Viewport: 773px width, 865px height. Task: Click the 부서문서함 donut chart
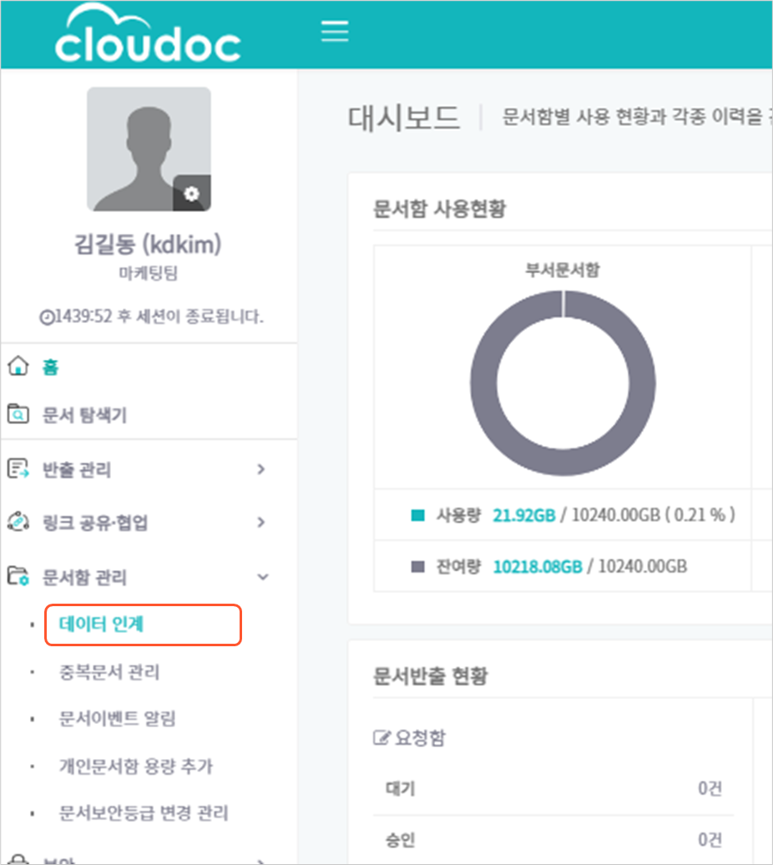pyautogui.click(x=563, y=383)
